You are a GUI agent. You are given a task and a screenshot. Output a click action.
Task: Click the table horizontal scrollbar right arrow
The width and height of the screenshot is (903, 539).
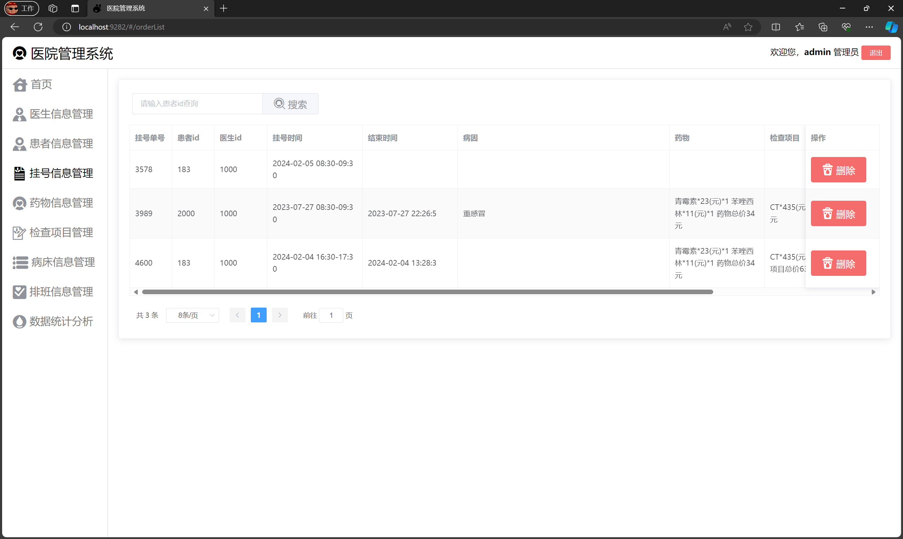(873, 292)
